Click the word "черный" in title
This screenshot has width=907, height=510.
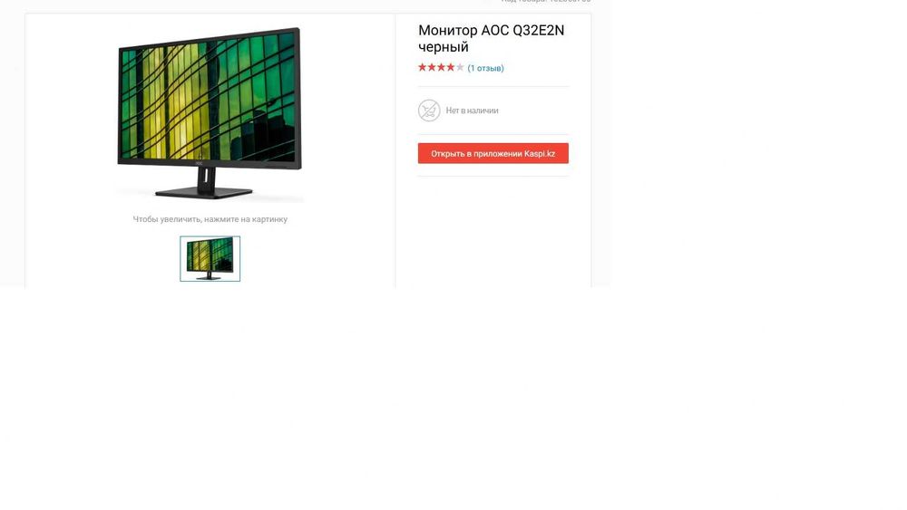coord(444,47)
